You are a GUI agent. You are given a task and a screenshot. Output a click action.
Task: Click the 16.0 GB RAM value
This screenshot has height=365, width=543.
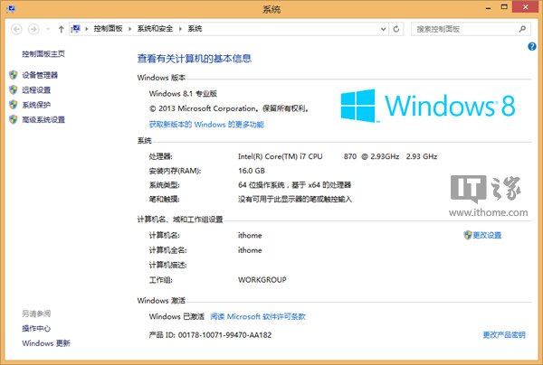(252, 171)
